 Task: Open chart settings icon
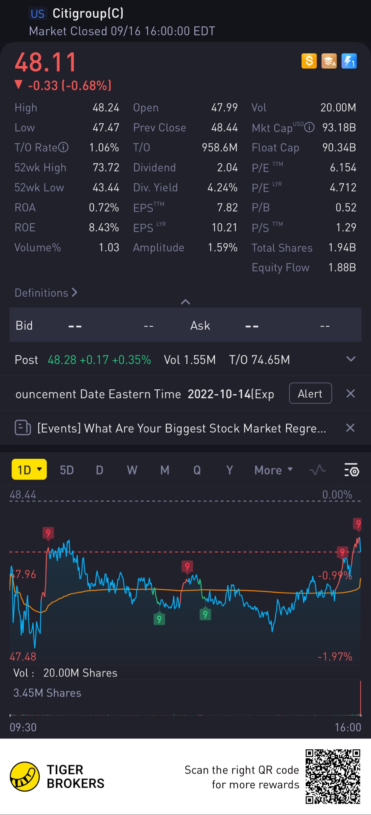(352, 470)
